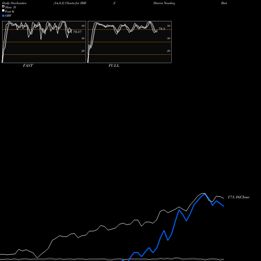261x261 pixels.
Task: Click the 'Slow D' legend label
Action: click(10, 7)
